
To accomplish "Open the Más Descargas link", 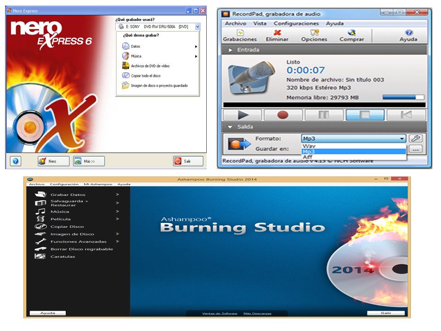I will [257, 313].
